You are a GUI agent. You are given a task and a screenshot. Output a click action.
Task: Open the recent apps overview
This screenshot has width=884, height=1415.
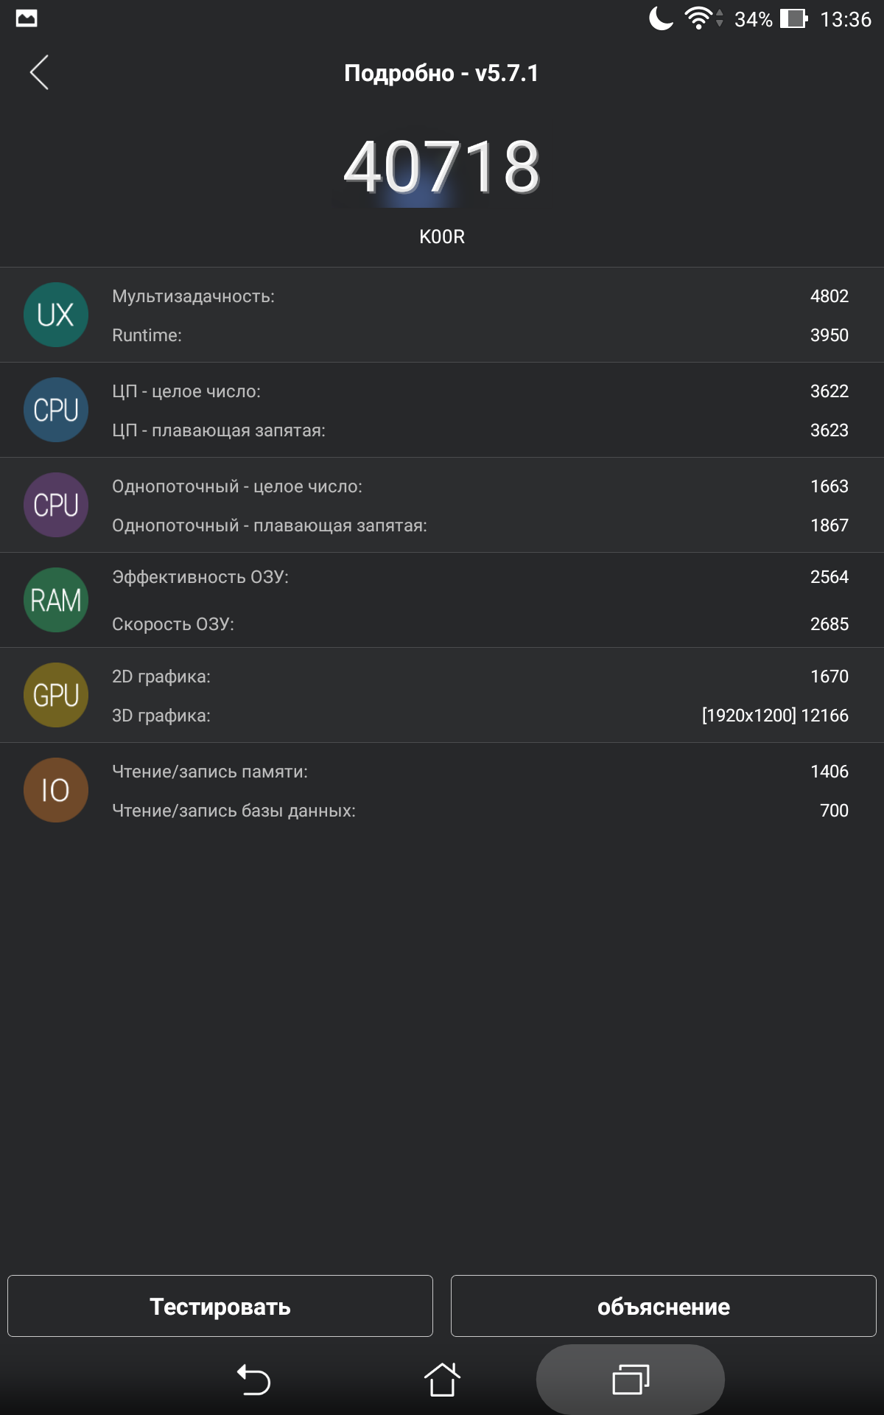(630, 1379)
